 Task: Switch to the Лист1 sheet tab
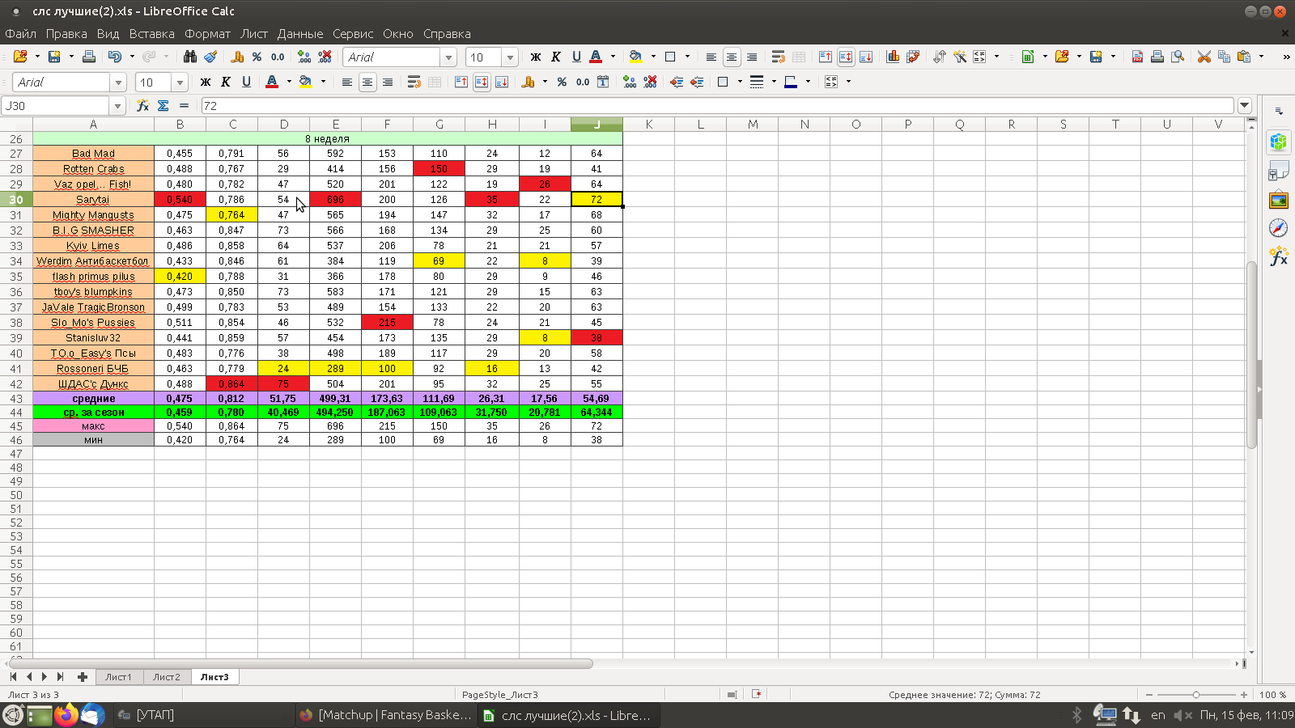click(118, 677)
